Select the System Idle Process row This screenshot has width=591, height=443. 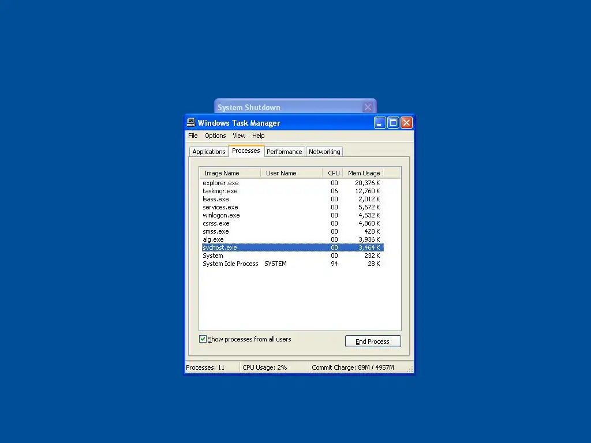pos(293,264)
